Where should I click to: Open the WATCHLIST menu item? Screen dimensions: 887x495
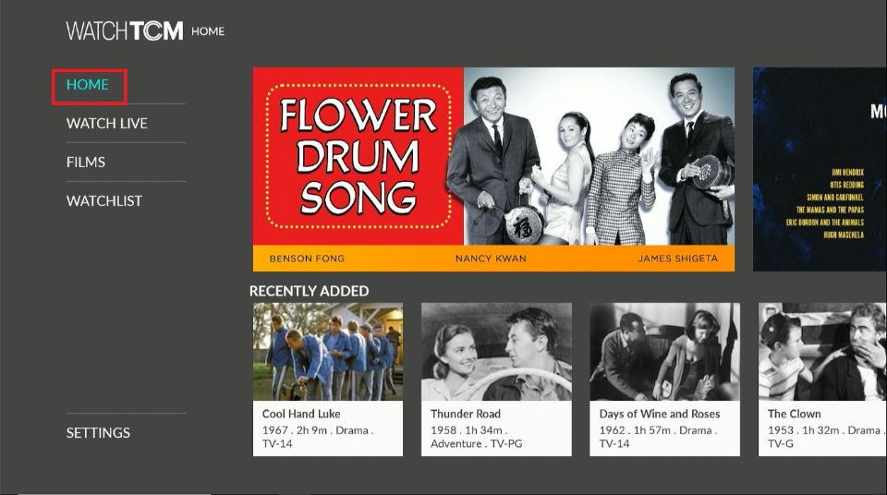click(104, 200)
